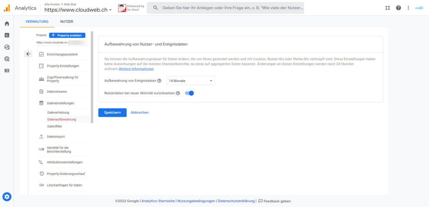
Task: Click into the Analytics search field
Action: coord(225,8)
